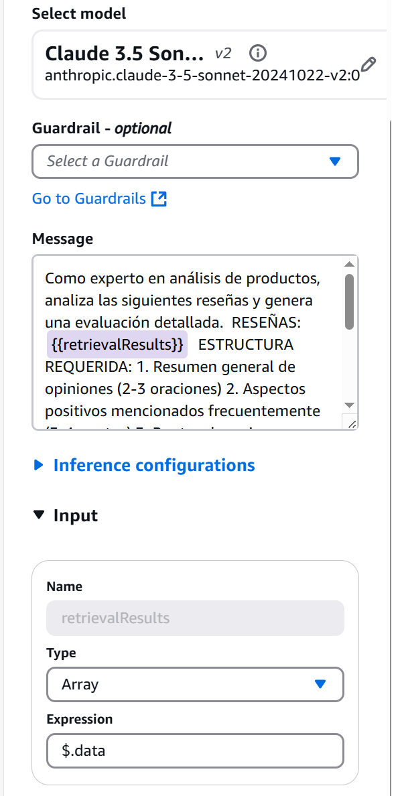
Task: Click the disclosure triangle beside Inference configurations
Action: (39, 464)
